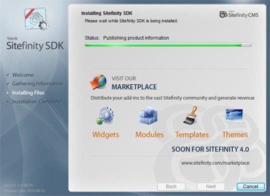Click the Gathering Information step checkmark
270x196 pixels.
click(8, 84)
